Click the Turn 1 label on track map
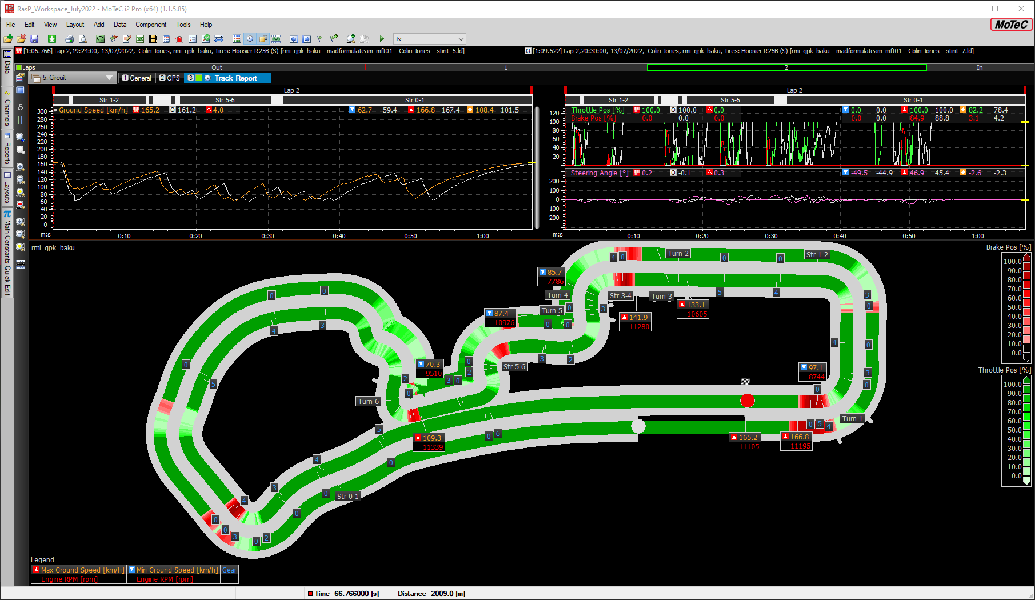1035x600 pixels. pos(852,418)
